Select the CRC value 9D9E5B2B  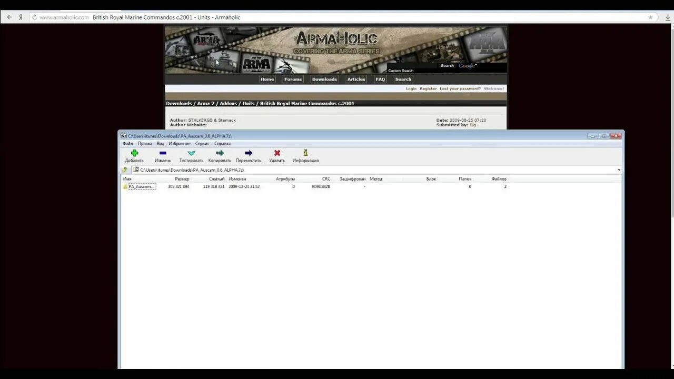pos(321,186)
